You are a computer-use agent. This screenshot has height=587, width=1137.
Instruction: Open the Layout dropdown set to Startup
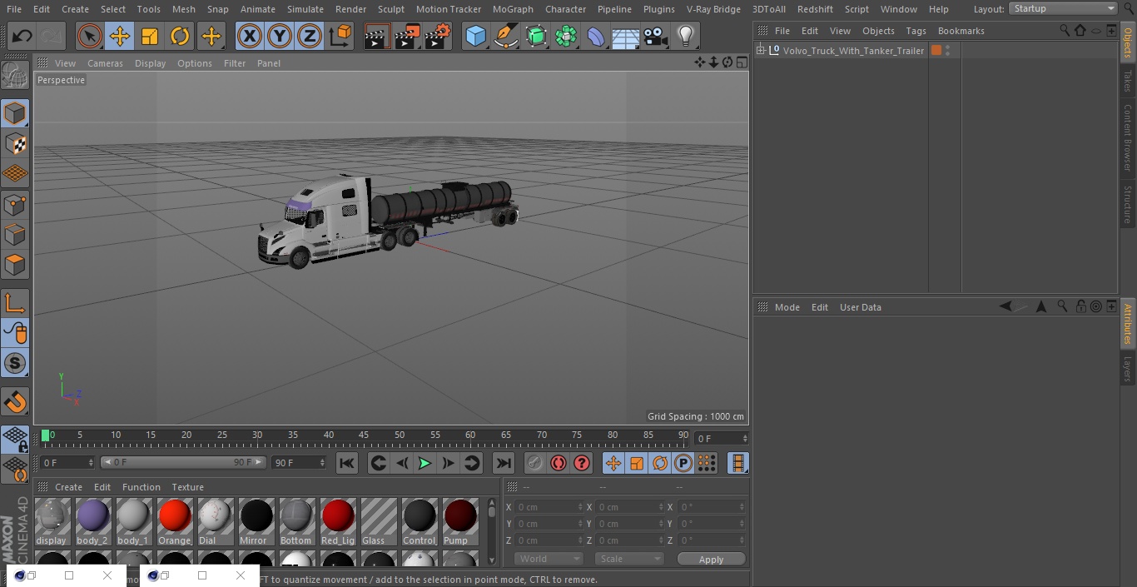[1063, 8]
